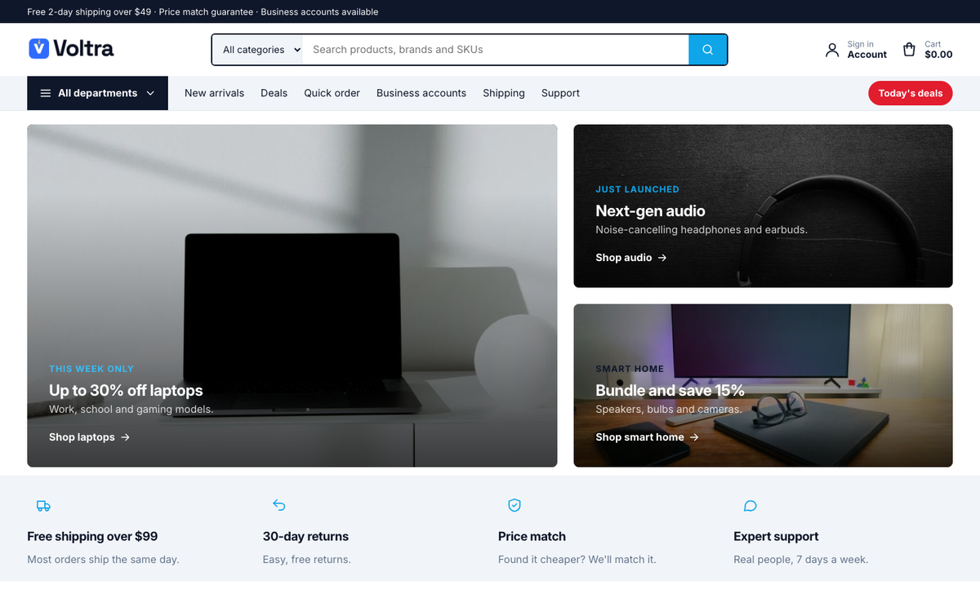This screenshot has width=980, height=612.
Task: Click the Voltra wordmark
Action: 83,49
